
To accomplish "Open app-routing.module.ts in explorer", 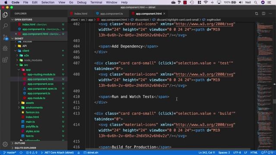I will pos(41,74).
